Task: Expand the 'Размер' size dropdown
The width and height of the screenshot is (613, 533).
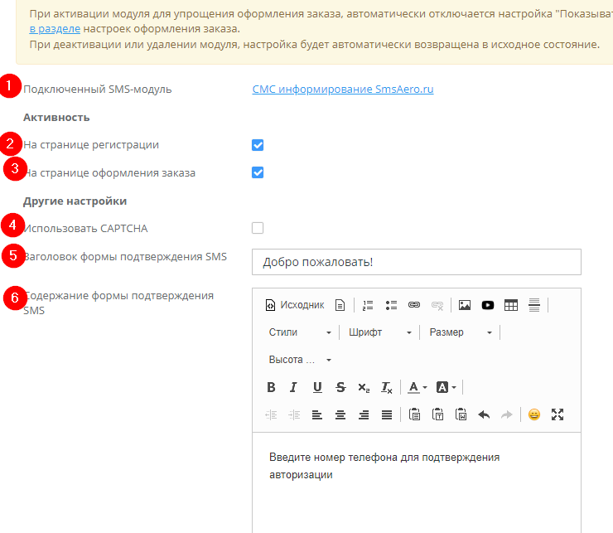Action: click(460, 332)
